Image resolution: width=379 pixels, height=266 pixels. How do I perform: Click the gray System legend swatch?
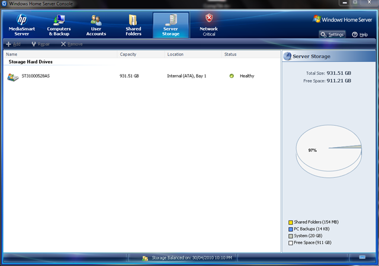click(291, 236)
